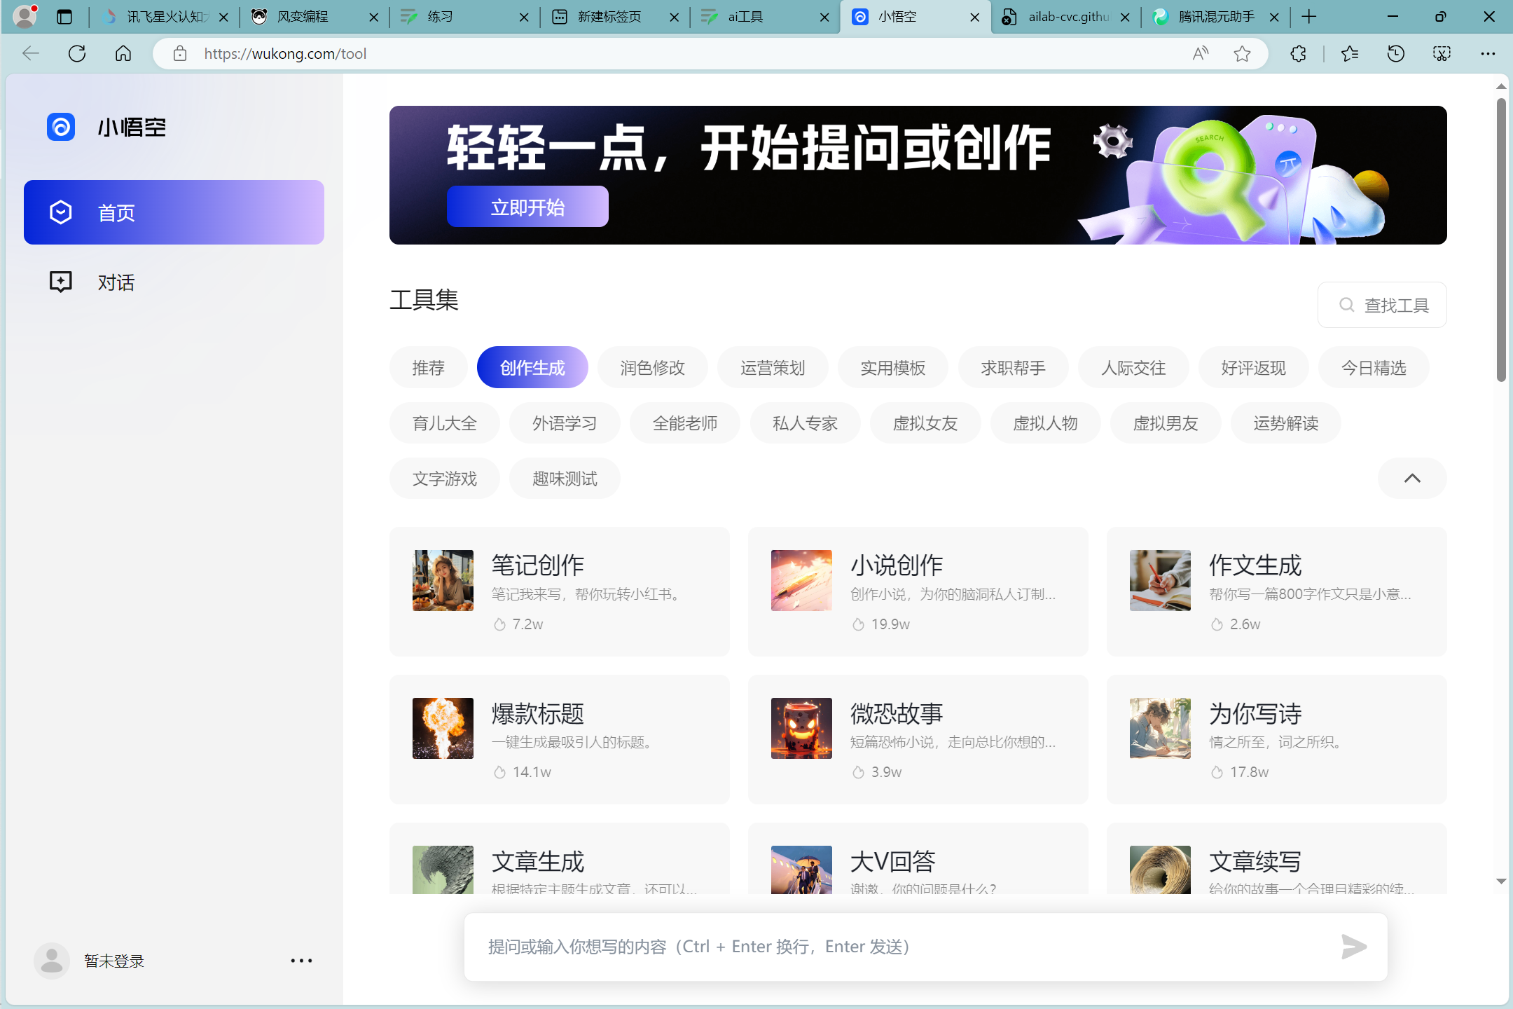1513x1009 pixels.
Task: Select the 外语学习 category chip
Action: click(x=565, y=423)
